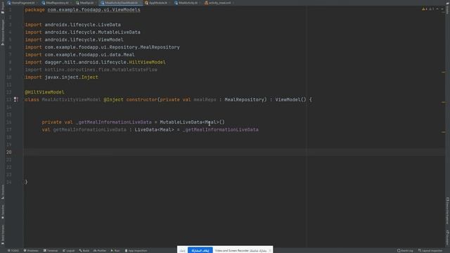
Task: Click the warning stripe marker beside line 17
Action: coord(443,132)
